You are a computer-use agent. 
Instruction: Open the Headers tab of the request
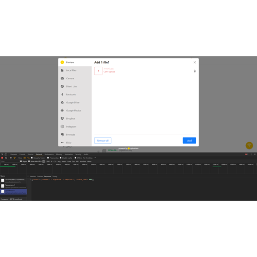click(x=33, y=176)
